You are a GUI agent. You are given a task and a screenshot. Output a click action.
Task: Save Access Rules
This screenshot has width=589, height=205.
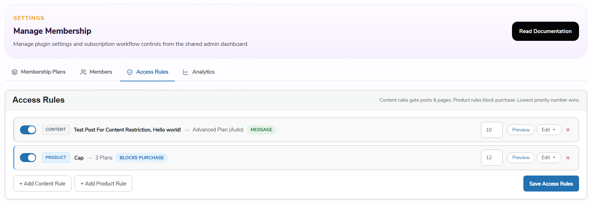click(x=551, y=184)
